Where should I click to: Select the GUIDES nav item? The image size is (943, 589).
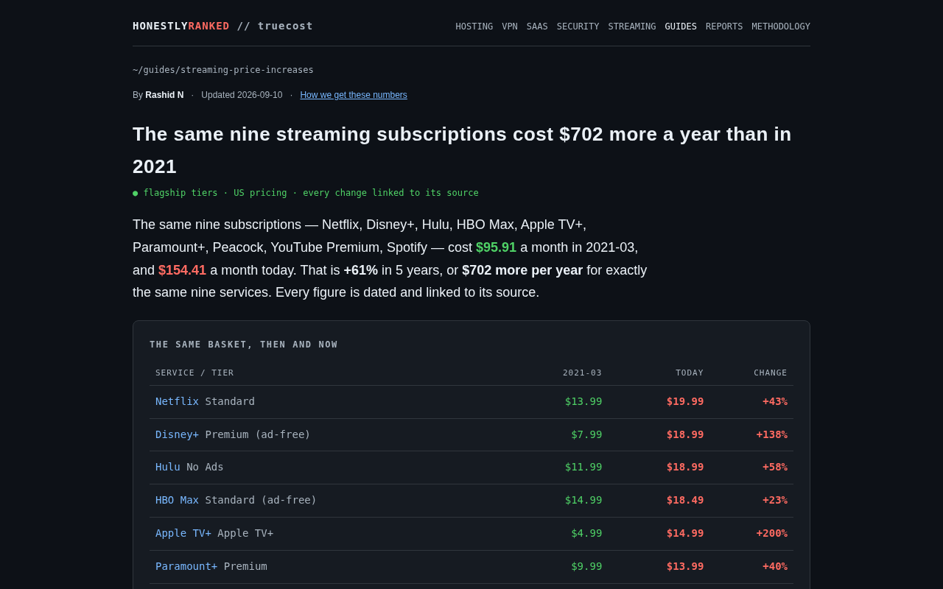pyautogui.click(x=681, y=27)
